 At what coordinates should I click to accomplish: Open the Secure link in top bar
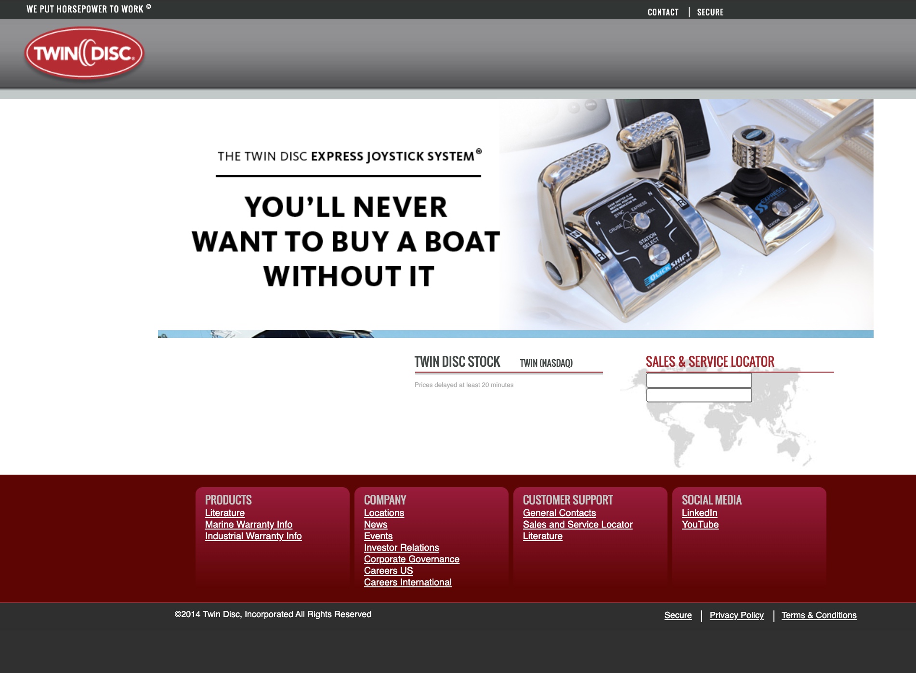[x=710, y=12]
